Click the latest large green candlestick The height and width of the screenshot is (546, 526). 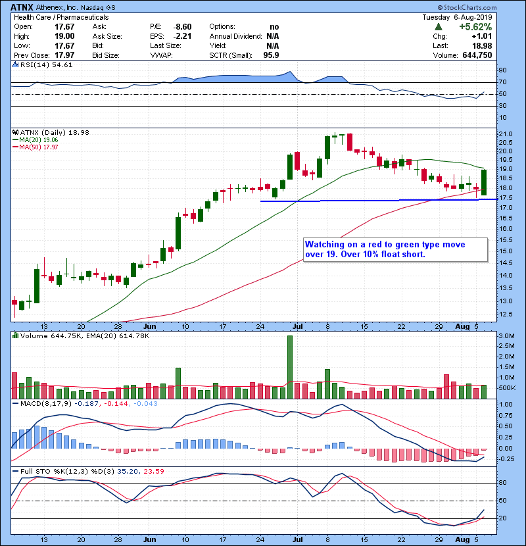point(484,182)
